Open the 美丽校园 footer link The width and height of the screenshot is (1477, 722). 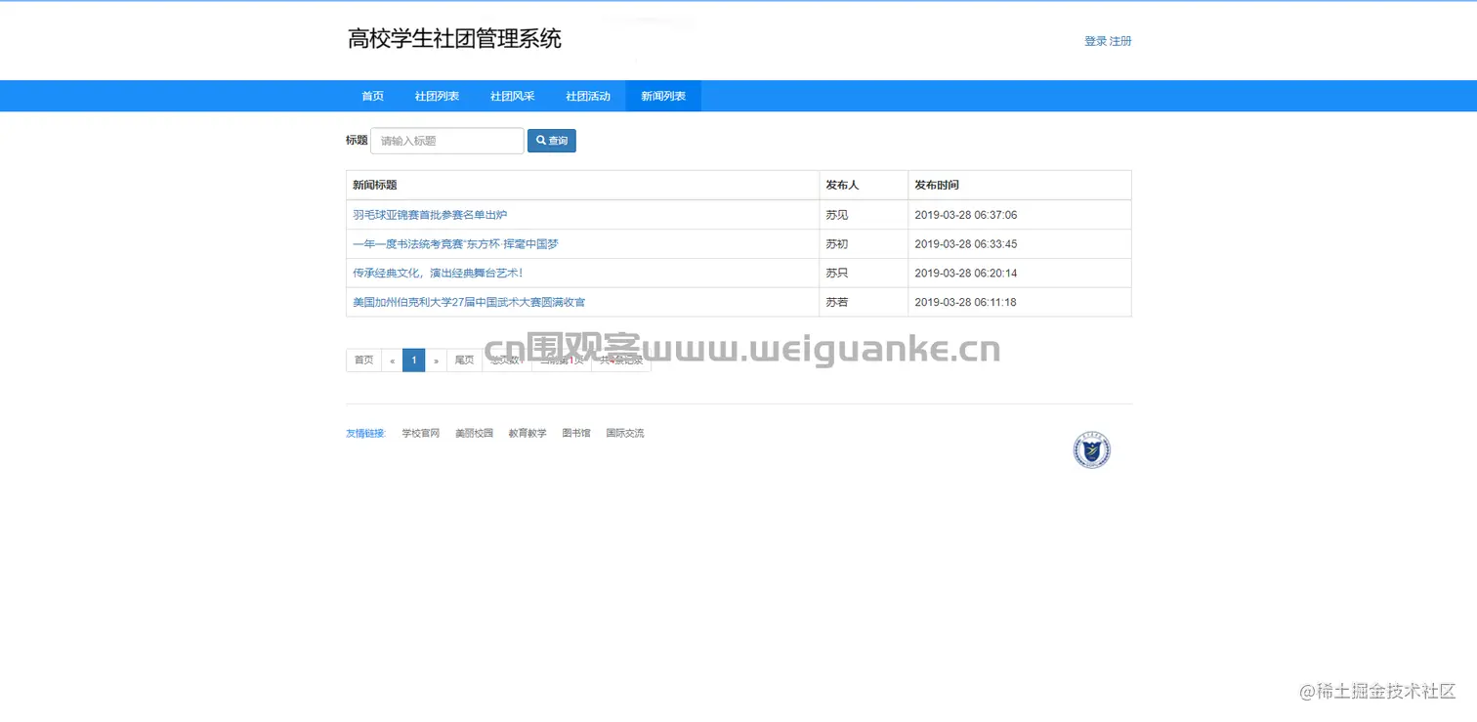tap(474, 433)
